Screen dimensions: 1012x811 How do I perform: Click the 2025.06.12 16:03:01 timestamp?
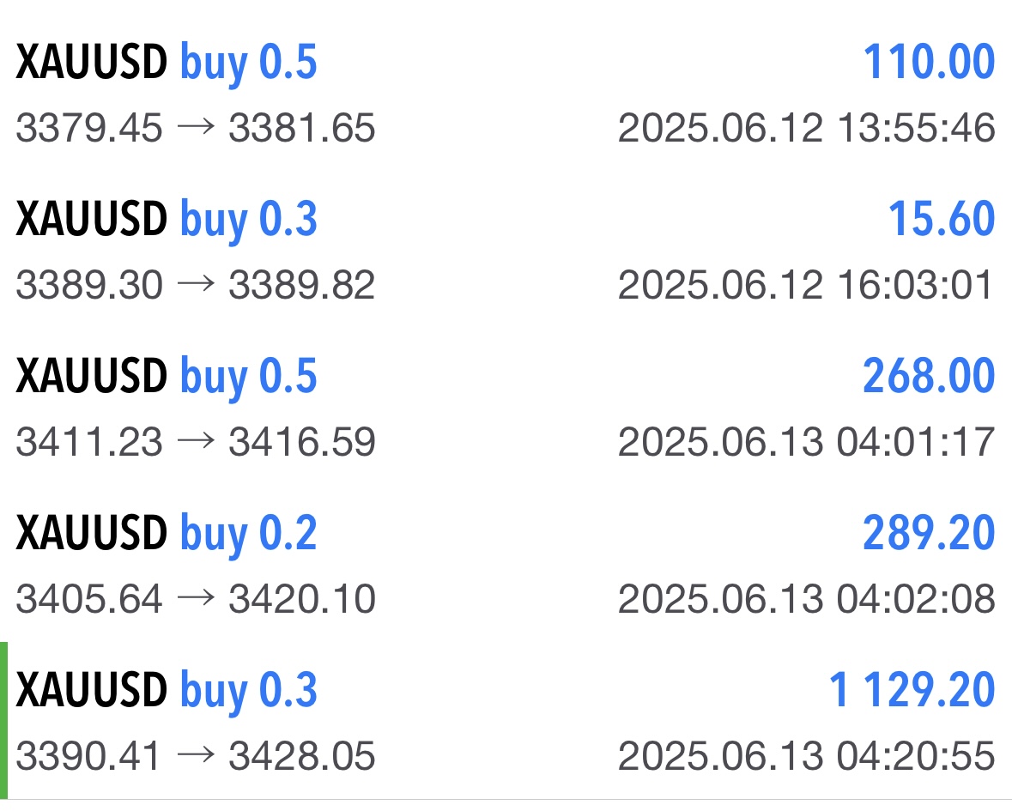806,286
